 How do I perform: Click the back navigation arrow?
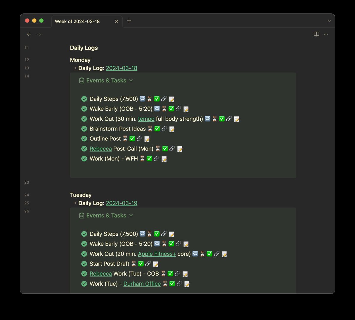[29, 34]
